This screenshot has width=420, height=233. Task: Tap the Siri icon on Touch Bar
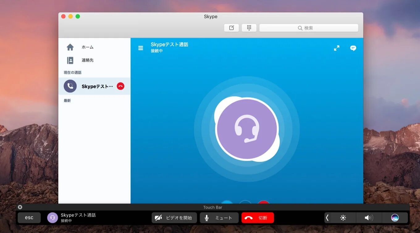(395, 218)
